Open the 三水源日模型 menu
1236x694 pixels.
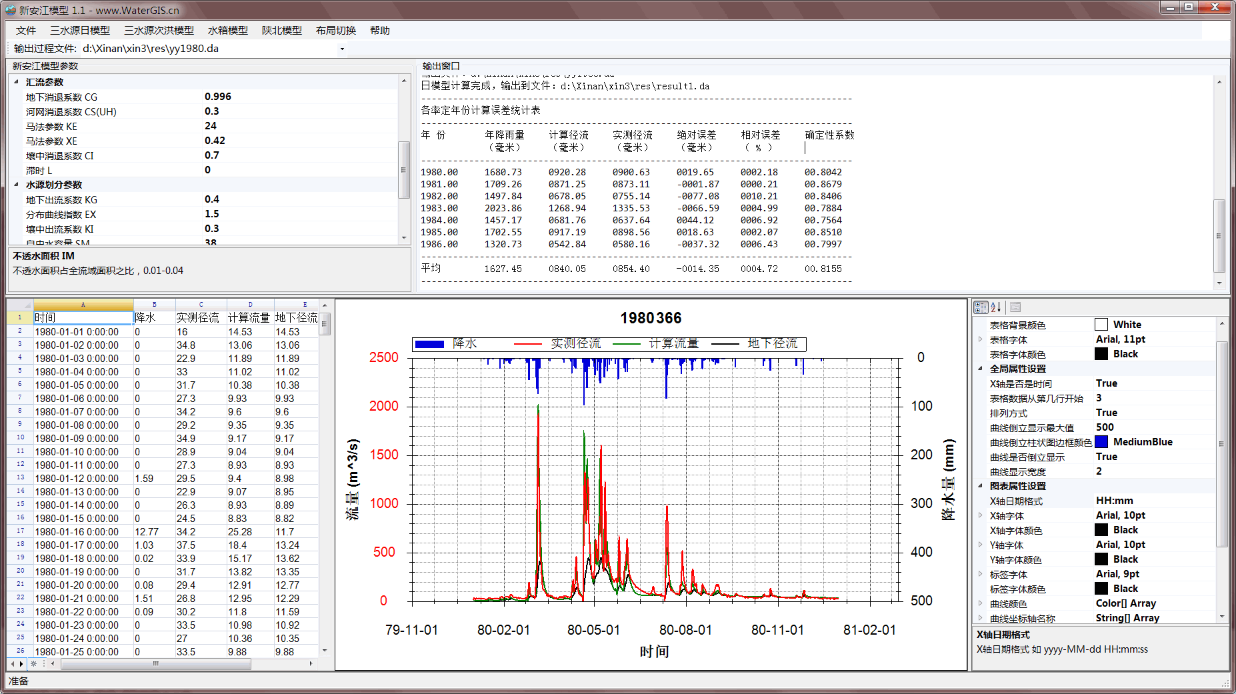80,31
